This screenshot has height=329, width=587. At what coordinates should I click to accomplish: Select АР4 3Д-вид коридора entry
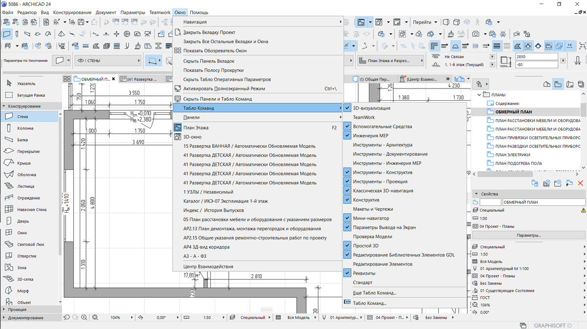click(258, 247)
